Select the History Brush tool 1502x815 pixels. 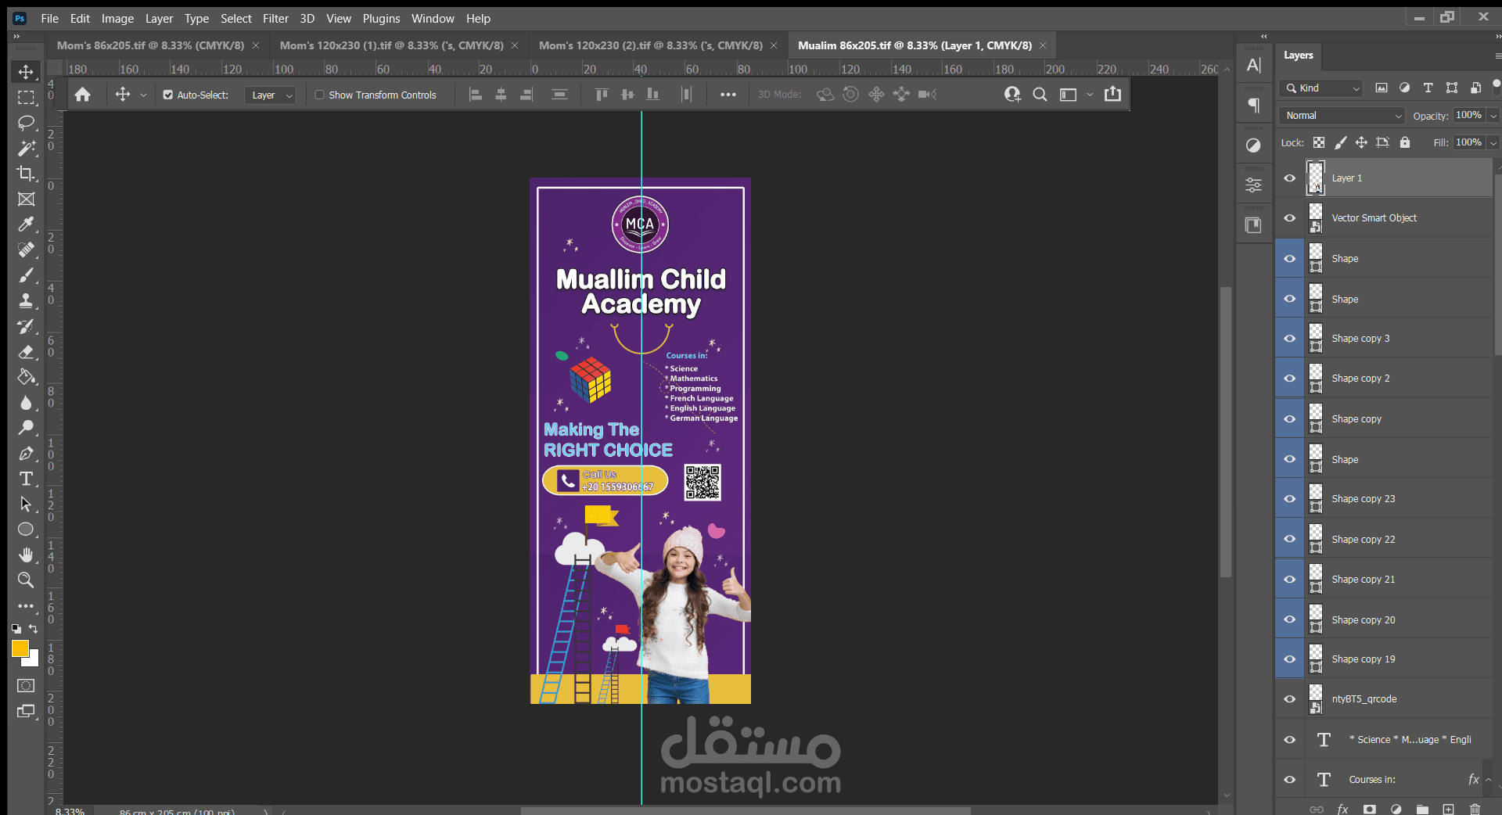point(26,326)
